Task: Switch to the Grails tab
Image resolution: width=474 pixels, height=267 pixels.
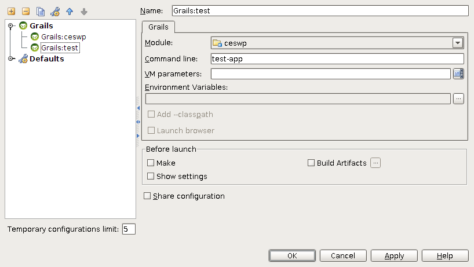Action: click(158, 27)
